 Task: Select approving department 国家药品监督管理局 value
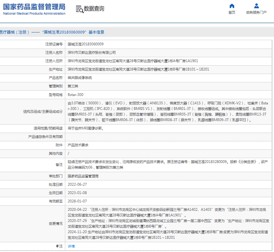point(83,176)
